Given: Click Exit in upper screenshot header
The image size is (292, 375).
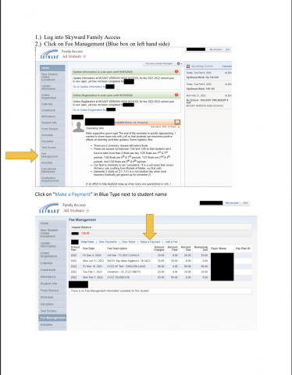Looking at the screenshot, I should tap(228, 49).
